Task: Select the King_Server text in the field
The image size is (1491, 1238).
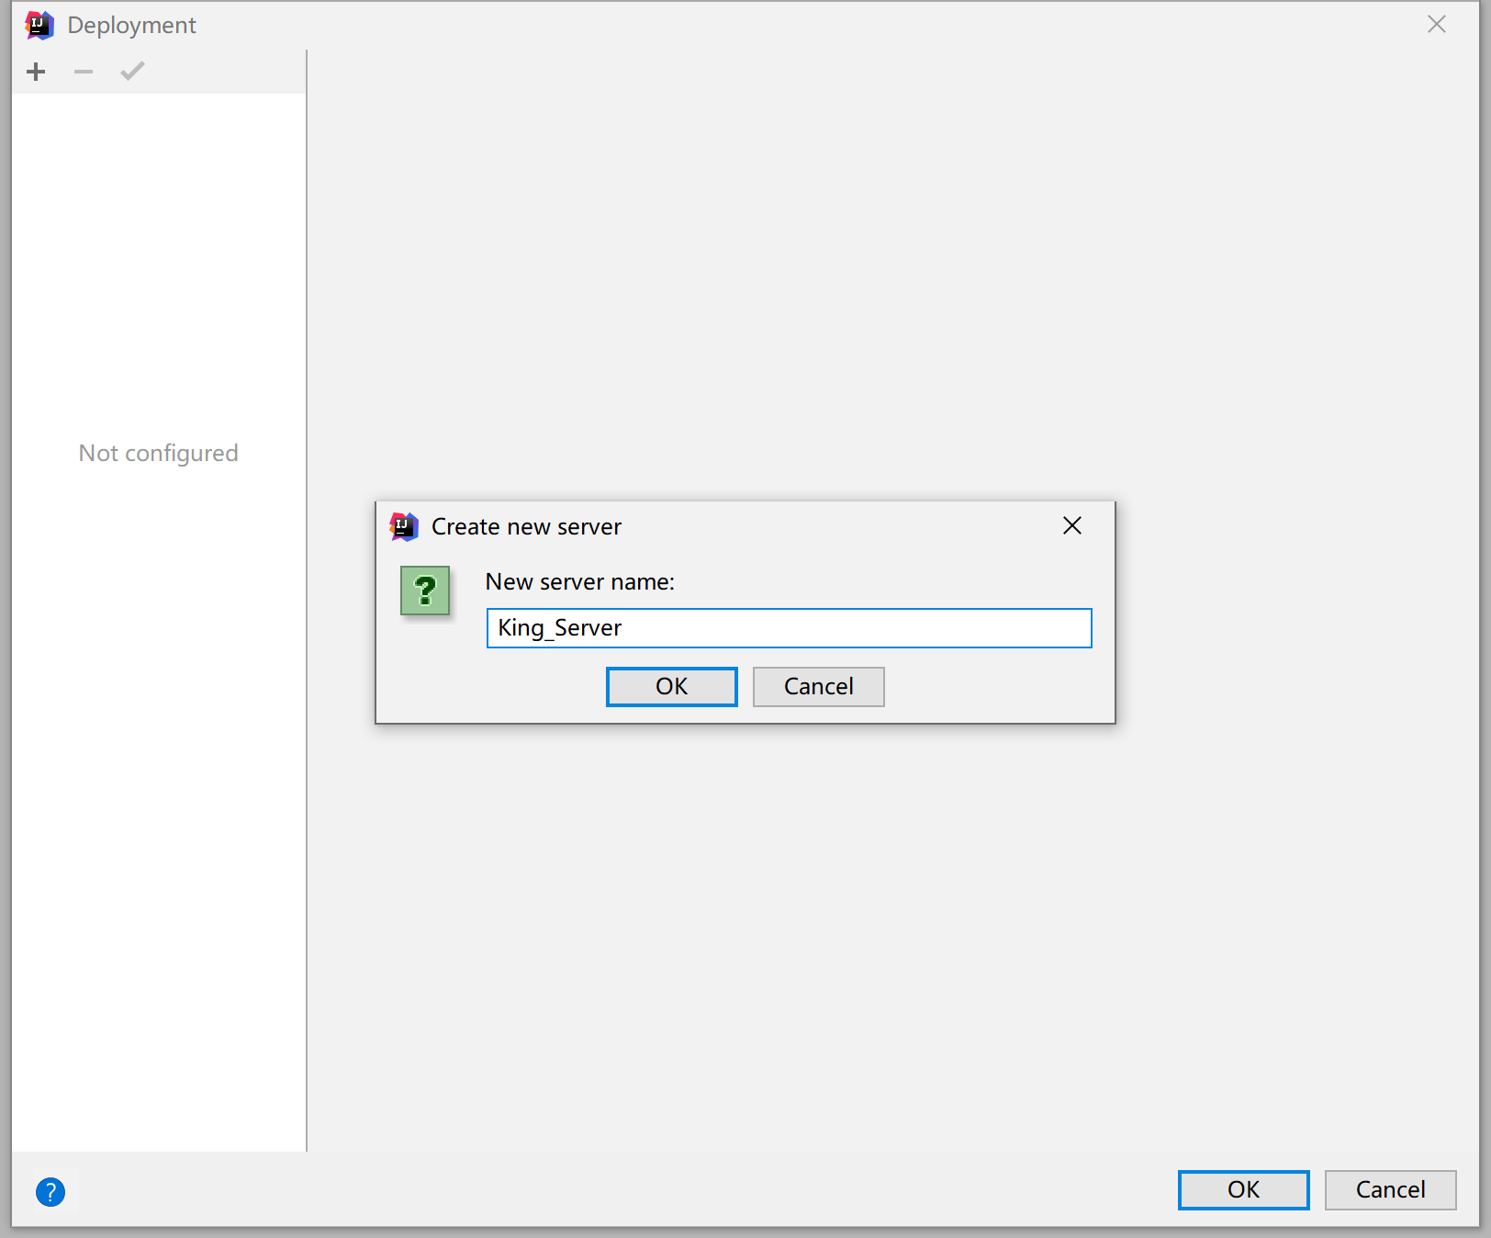Action: pos(558,628)
